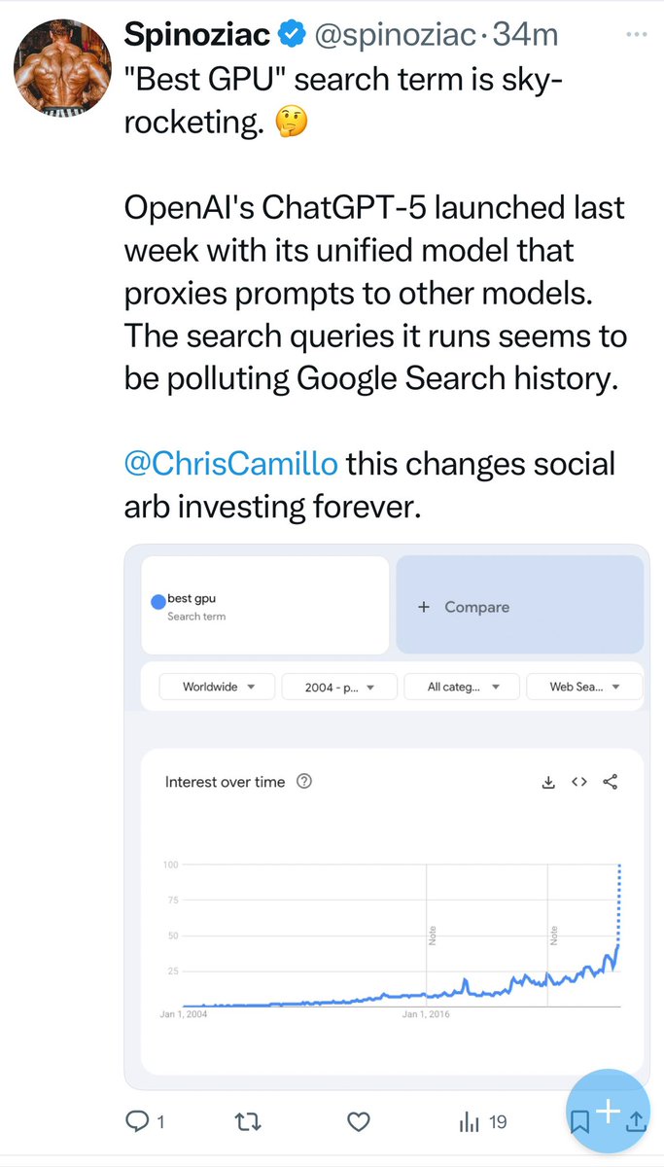Click the + Compare button
Image resolution: width=664 pixels, height=1167 pixels.
(x=519, y=606)
